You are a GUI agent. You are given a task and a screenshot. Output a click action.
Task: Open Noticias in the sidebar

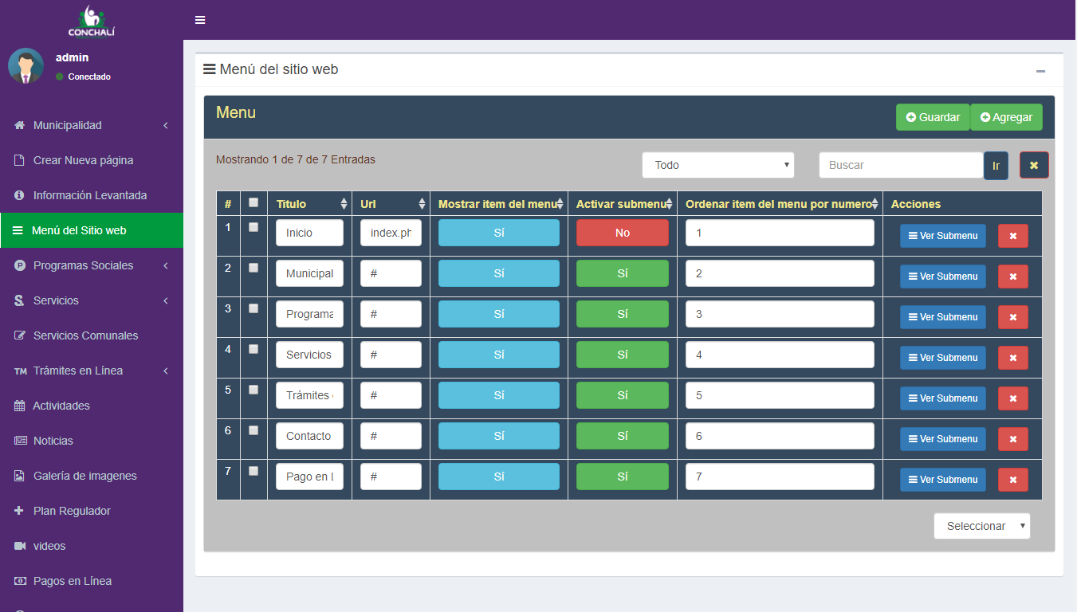(53, 441)
